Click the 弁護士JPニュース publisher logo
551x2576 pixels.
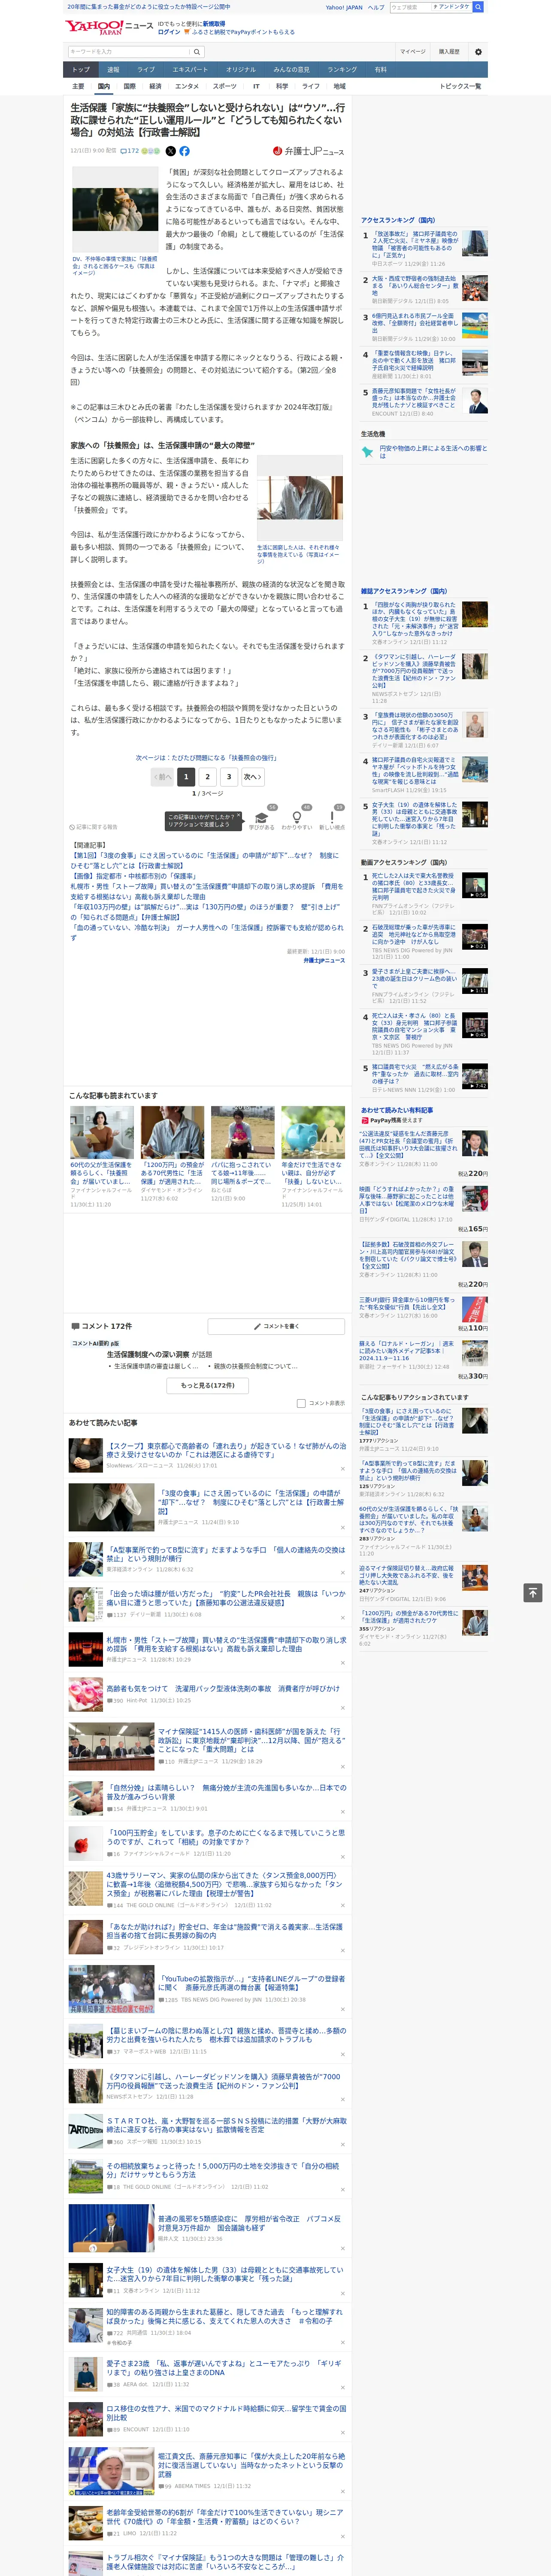[308, 151]
